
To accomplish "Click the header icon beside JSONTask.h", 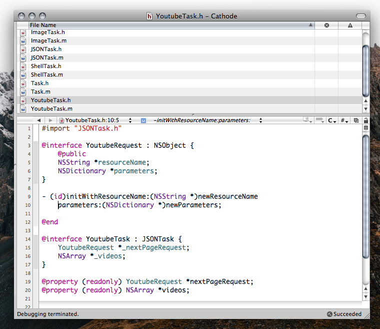I will click(x=23, y=50).
